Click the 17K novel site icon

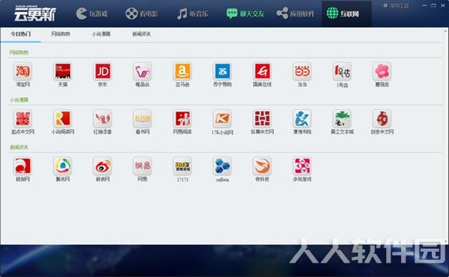tap(222, 119)
